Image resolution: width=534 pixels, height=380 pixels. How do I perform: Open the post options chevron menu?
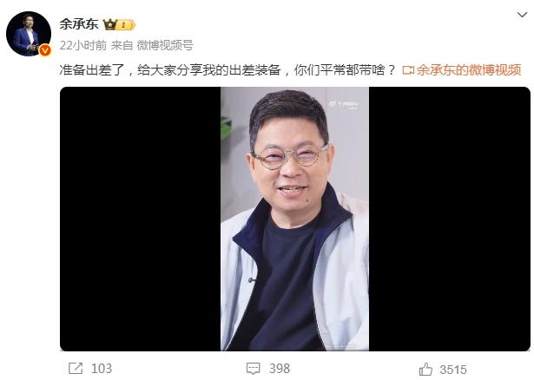(x=522, y=15)
